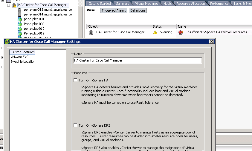The height and width of the screenshot is (151, 252).
Task: Click VM icon next to Pena-pbx-012
Action: 20,34
